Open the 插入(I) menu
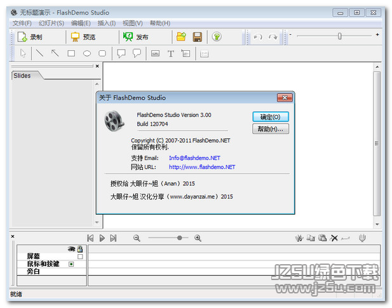This screenshot has width=392, height=308. (107, 23)
